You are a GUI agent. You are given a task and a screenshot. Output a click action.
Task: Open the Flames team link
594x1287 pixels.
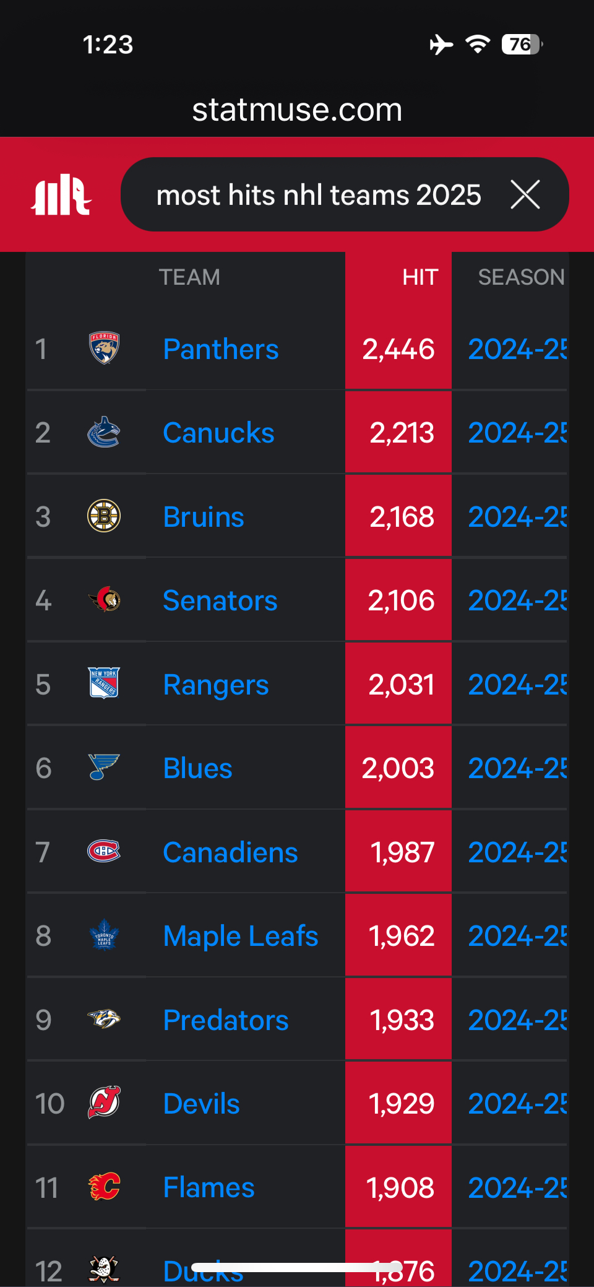(x=209, y=1187)
